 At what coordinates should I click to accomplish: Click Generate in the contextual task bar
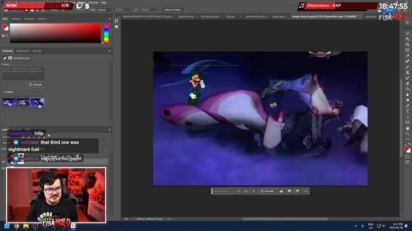[267, 191]
